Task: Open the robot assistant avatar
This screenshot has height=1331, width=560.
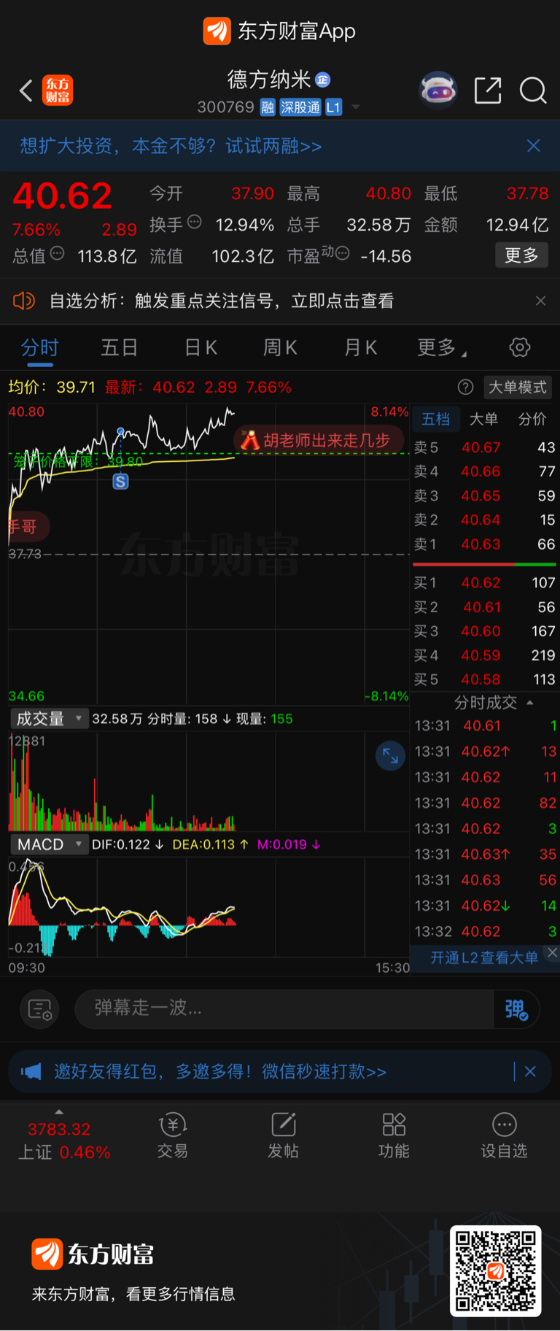Action: click(x=437, y=90)
